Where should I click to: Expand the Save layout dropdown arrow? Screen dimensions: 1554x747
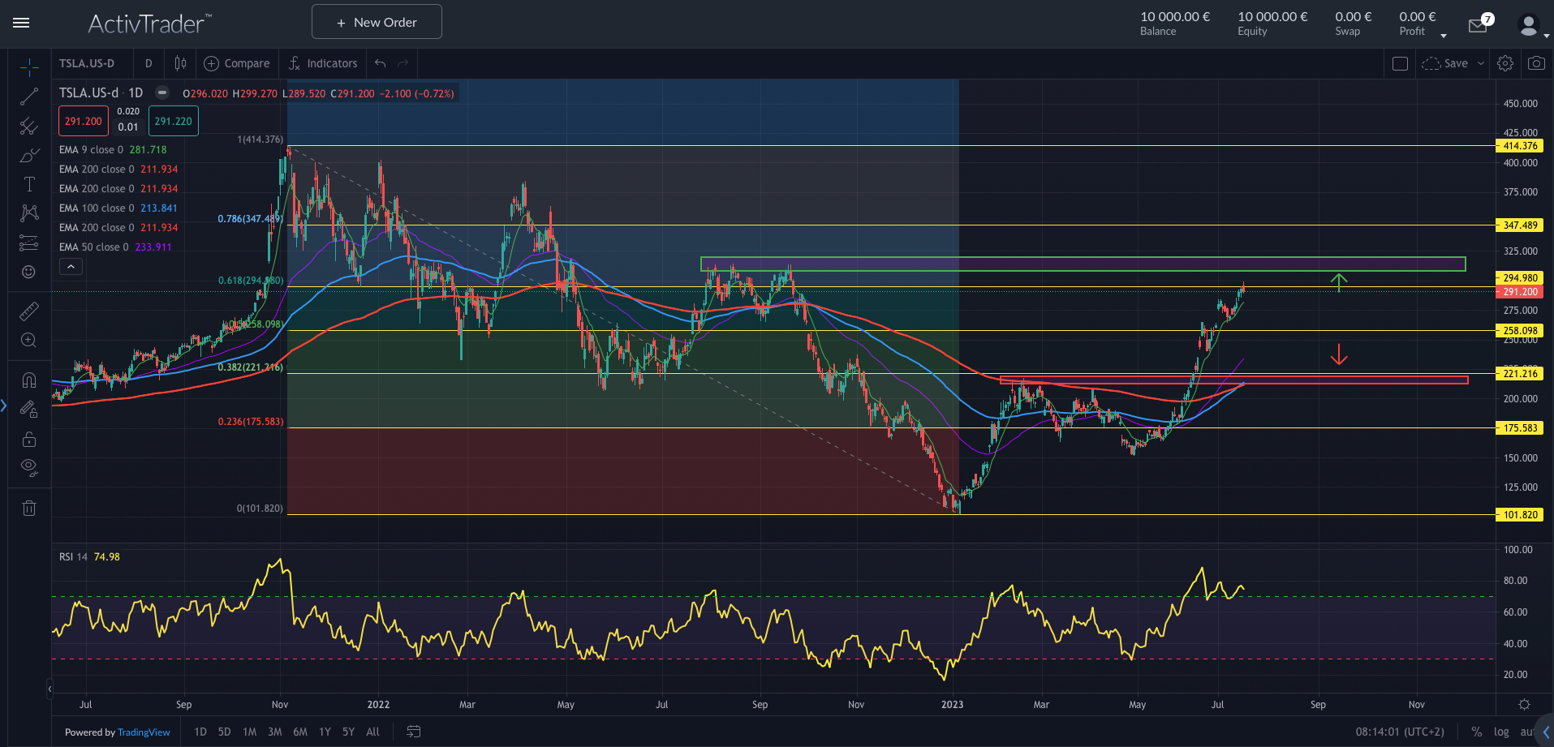1481,63
